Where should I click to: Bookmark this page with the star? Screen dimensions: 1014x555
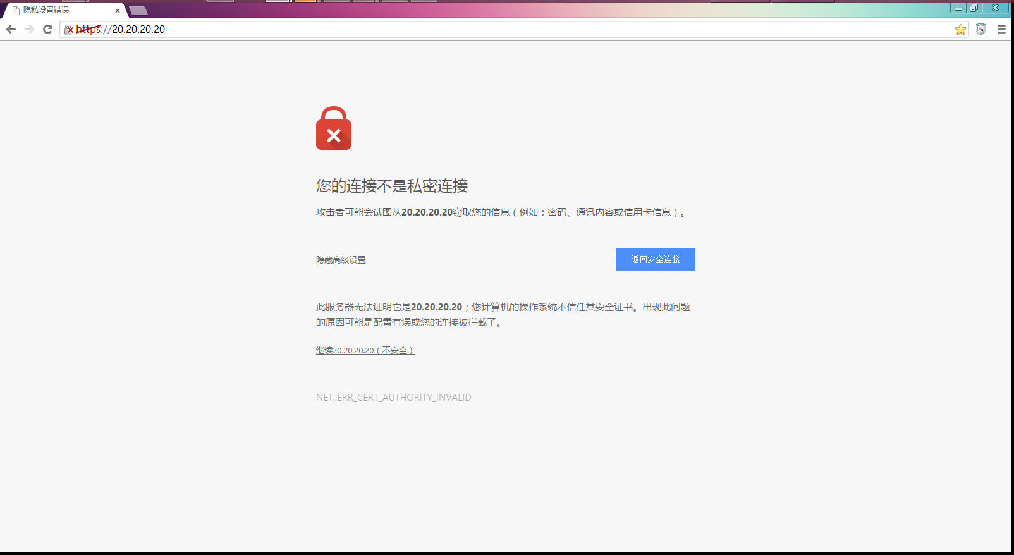pos(960,30)
